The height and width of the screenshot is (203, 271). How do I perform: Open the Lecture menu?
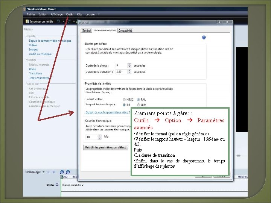pos(90,14)
